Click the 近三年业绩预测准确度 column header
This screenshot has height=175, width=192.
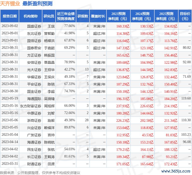click(66, 16)
